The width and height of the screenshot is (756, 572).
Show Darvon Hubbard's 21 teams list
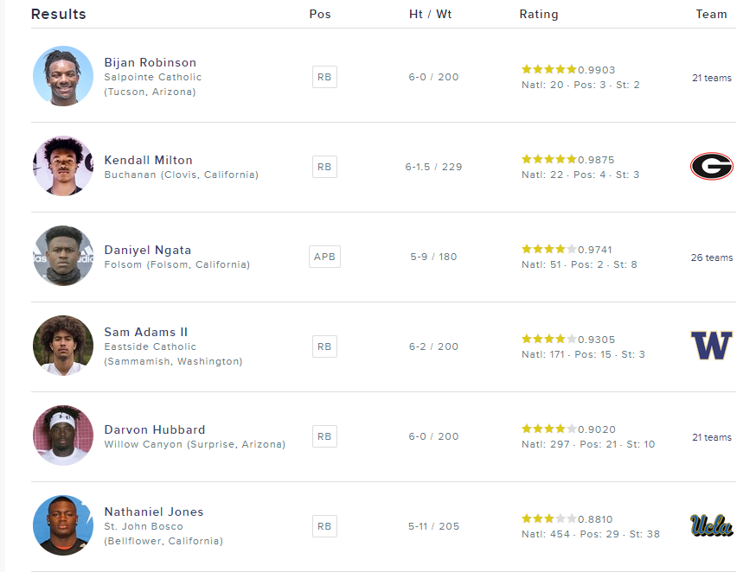coord(711,437)
